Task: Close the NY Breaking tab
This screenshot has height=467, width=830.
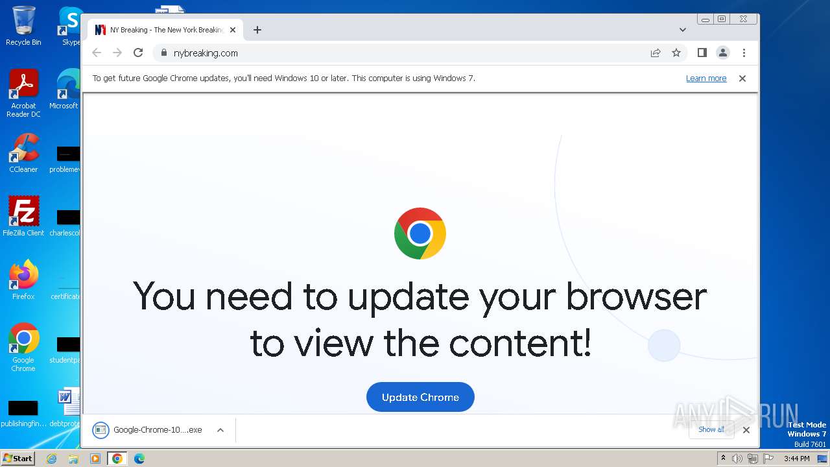Action: pyautogui.click(x=233, y=30)
